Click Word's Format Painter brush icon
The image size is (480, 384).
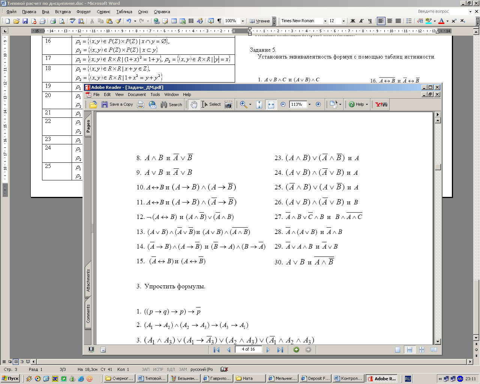coord(118,21)
